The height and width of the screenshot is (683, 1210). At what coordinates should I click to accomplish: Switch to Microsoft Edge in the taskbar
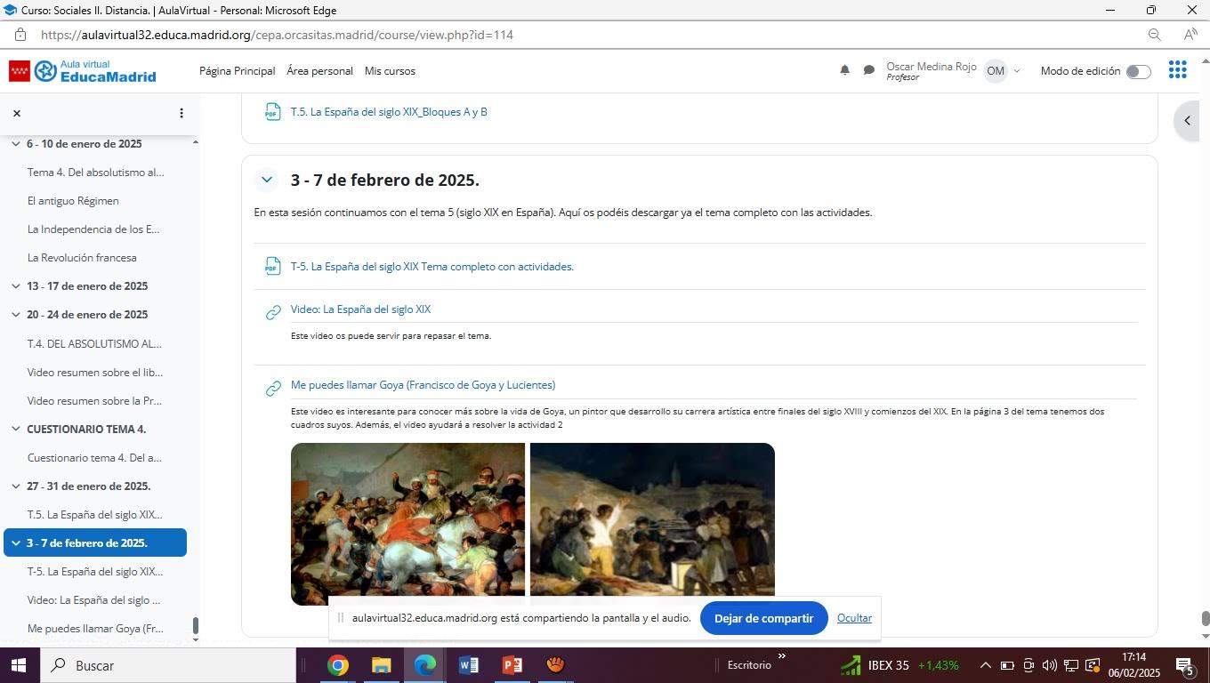point(425,665)
